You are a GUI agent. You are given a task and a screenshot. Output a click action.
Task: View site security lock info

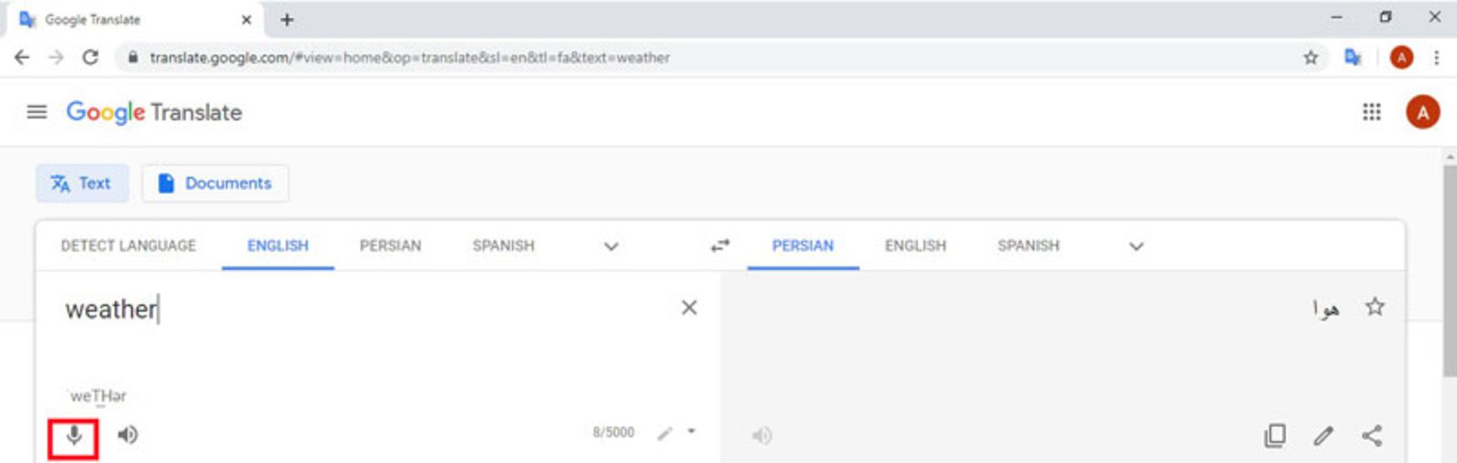(133, 58)
